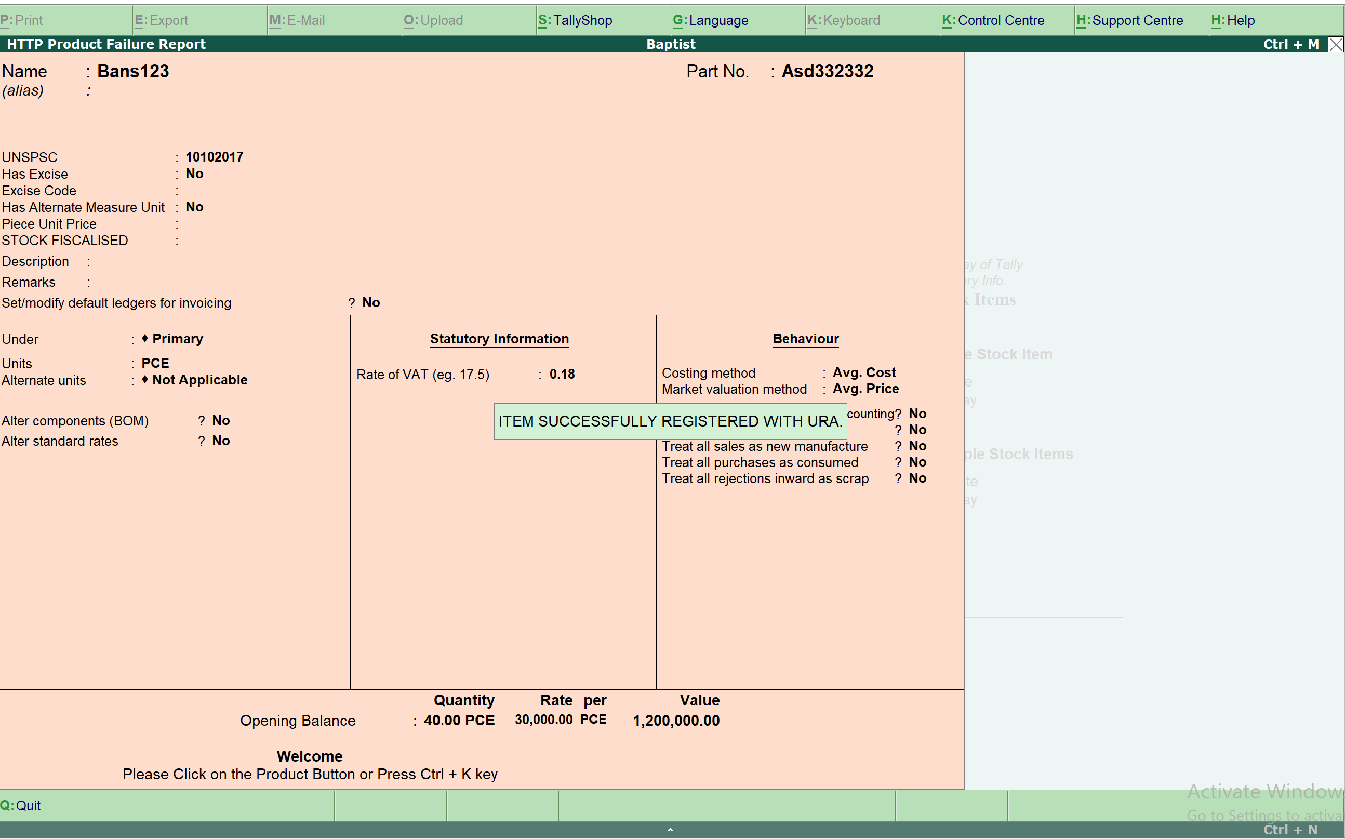Click the Quit button
This screenshot has height=839, width=1345.
pos(21,806)
